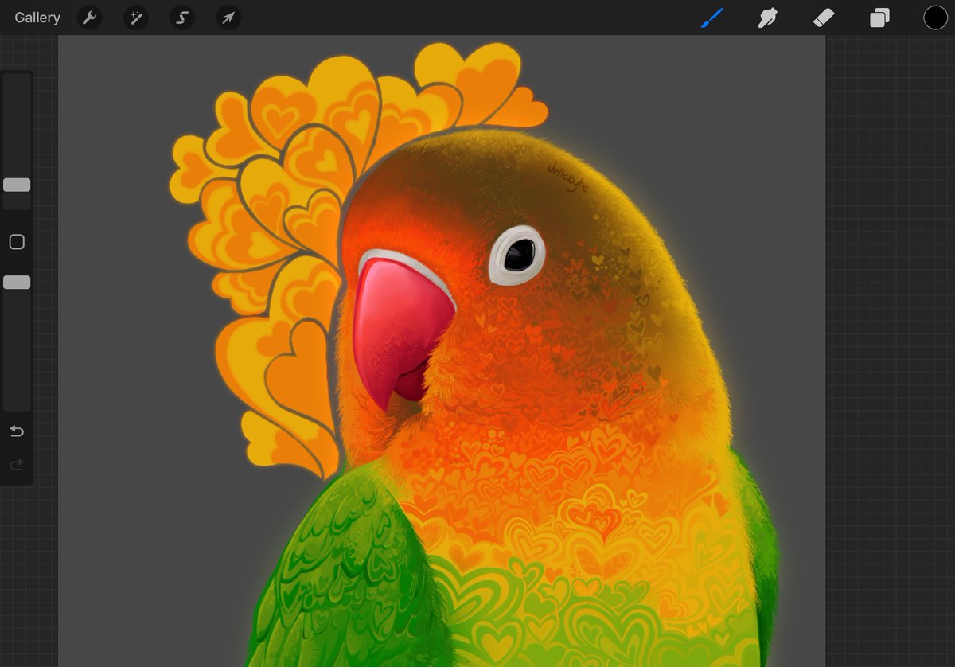Activate the Selection tool
This screenshot has height=667, width=955.
click(182, 18)
